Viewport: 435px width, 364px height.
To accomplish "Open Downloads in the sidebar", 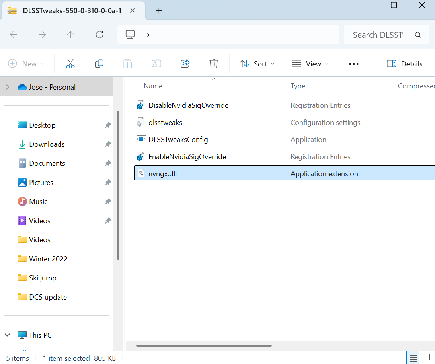I will (x=47, y=144).
